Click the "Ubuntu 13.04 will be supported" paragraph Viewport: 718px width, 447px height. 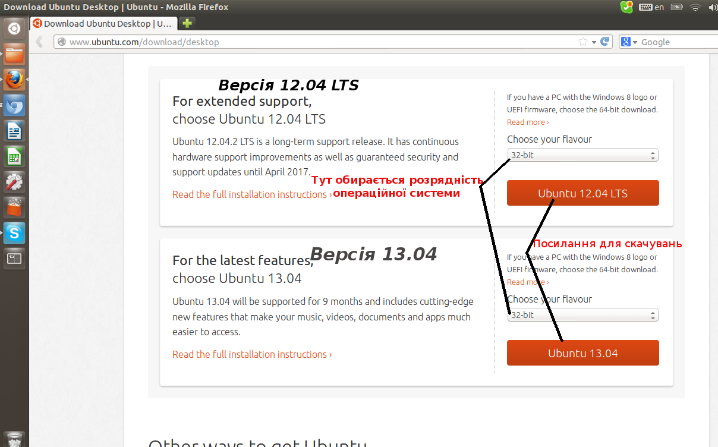pyautogui.click(x=323, y=317)
